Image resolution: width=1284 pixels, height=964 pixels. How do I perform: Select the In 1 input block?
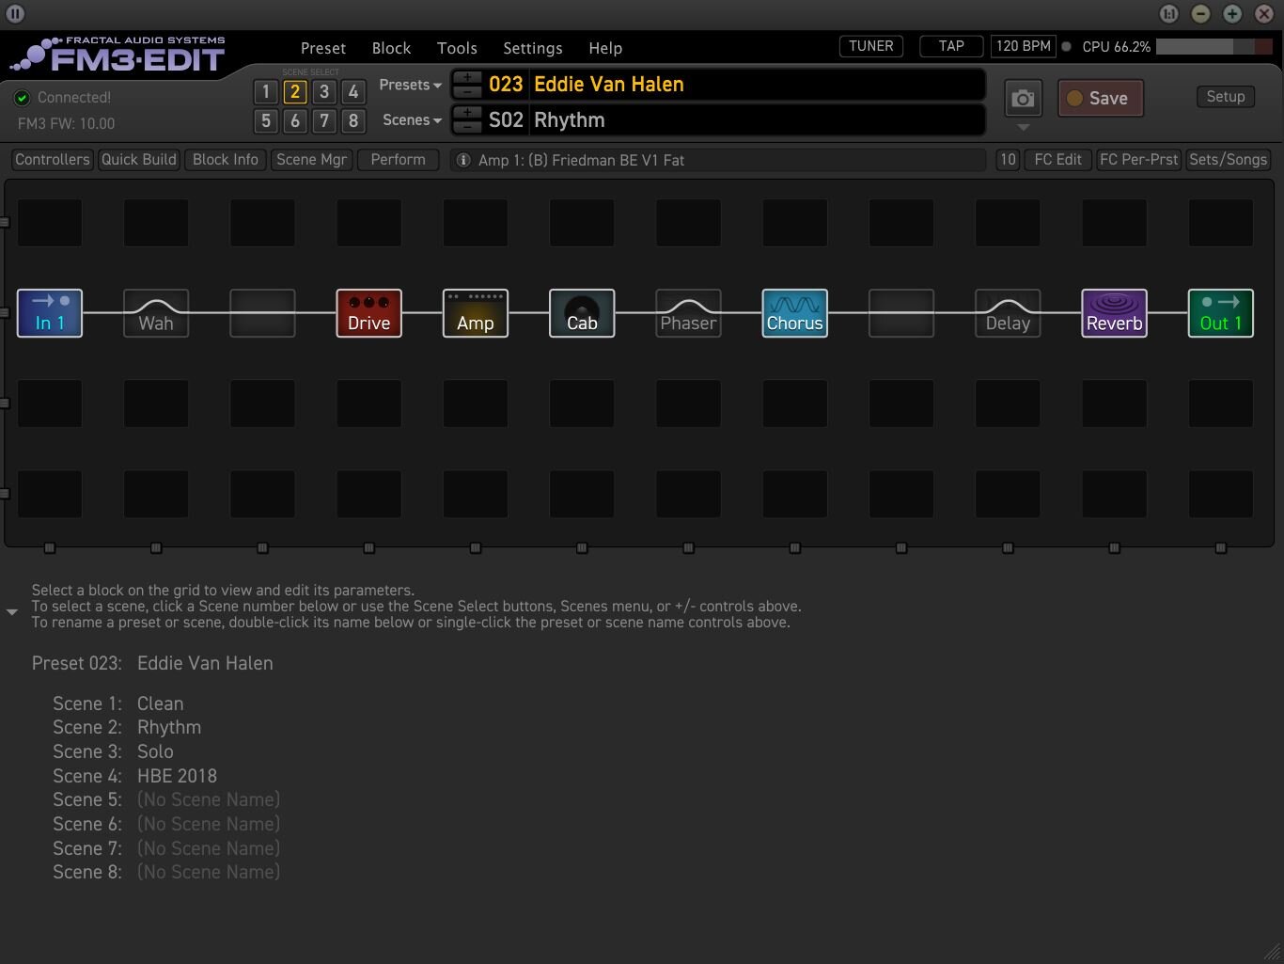click(50, 313)
